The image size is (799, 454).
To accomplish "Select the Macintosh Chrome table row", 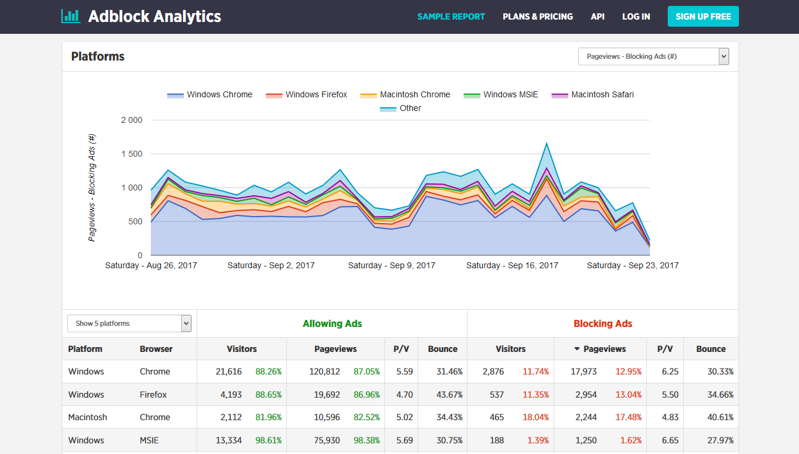I will tap(238, 417).
